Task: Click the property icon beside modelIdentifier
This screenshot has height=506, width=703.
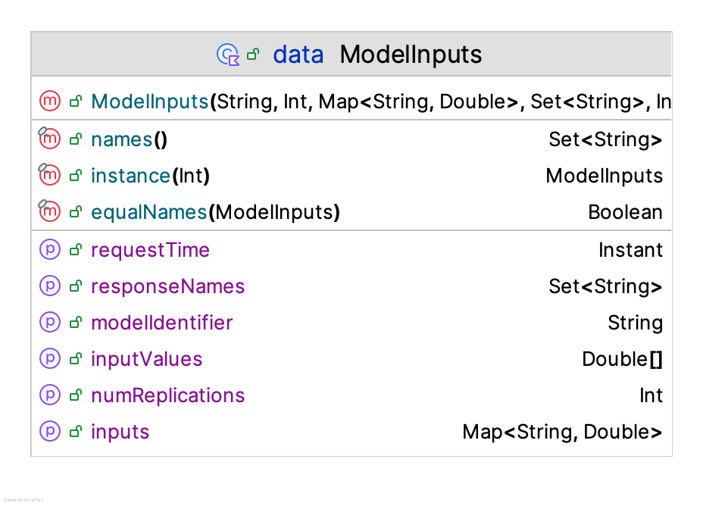Action: (x=50, y=322)
